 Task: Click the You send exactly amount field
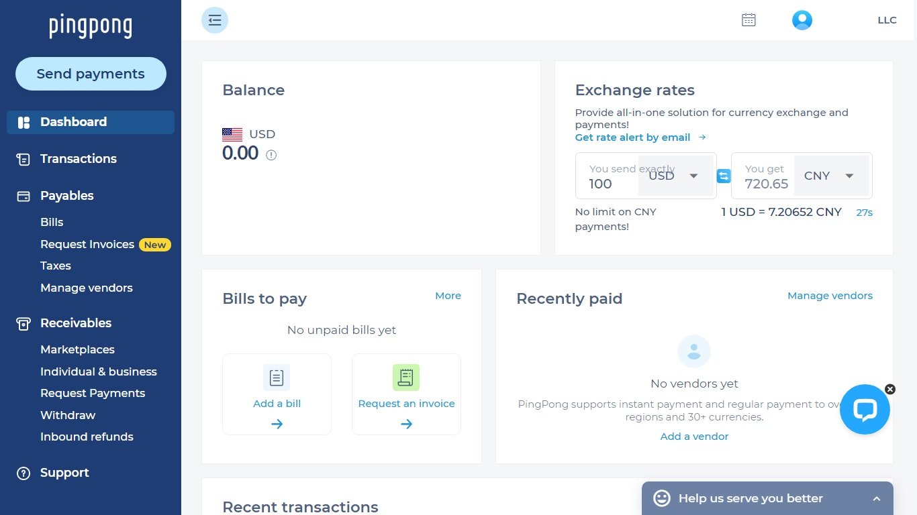point(608,176)
